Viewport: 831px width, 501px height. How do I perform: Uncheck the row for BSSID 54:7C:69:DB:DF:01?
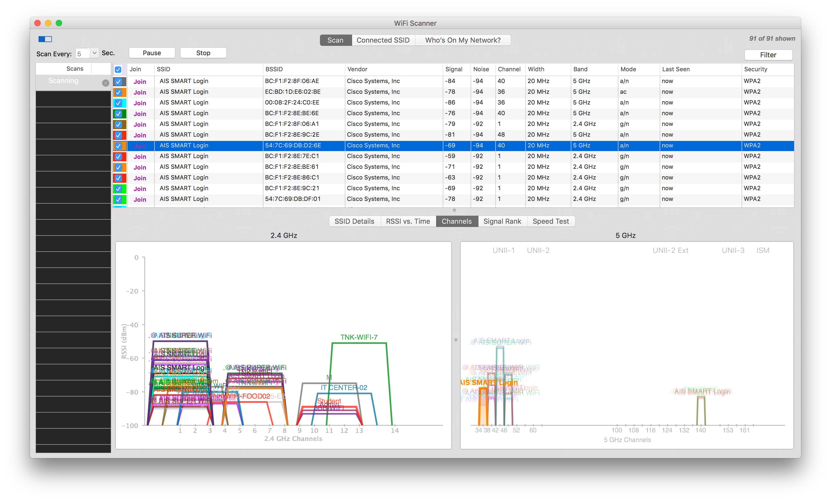pyautogui.click(x=118, y=200)
